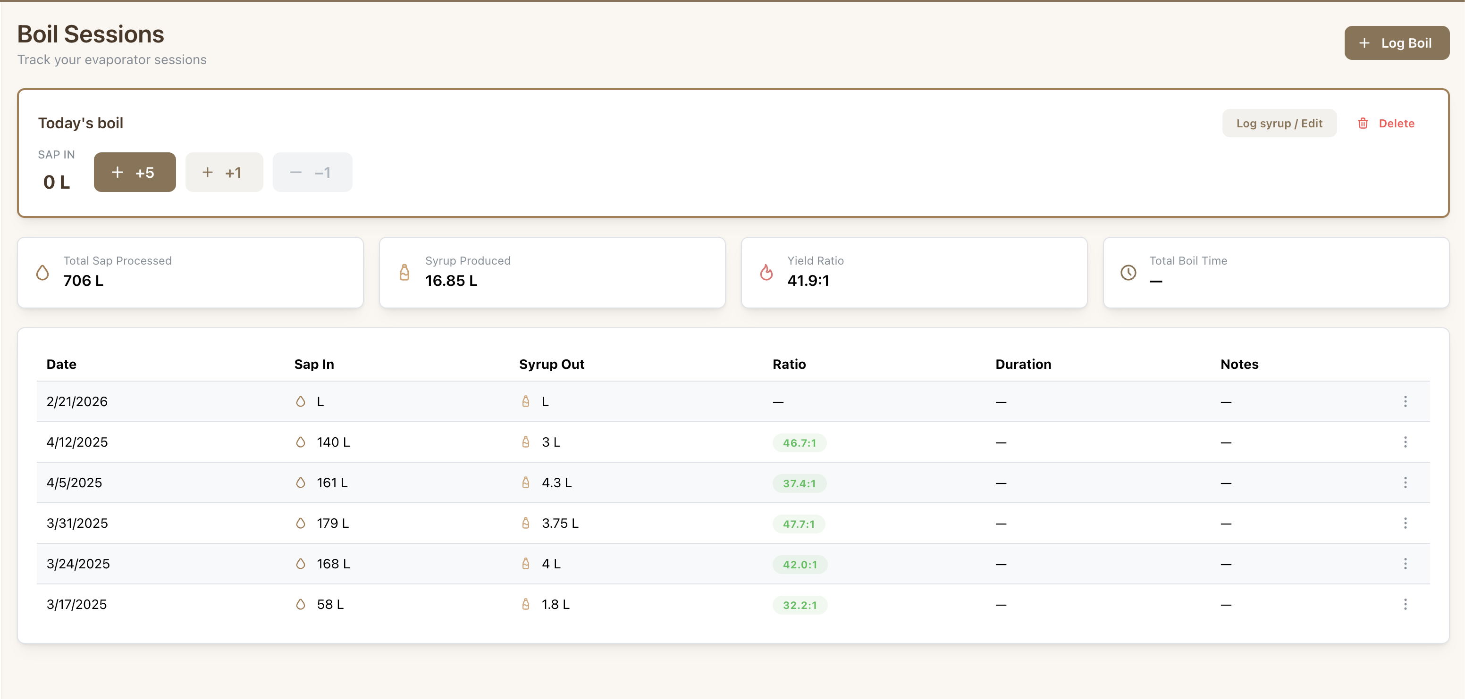This screenshot has height=699, width=1465.
Task: Add 1 liter with the +1 button
Action: pos(224,172)
